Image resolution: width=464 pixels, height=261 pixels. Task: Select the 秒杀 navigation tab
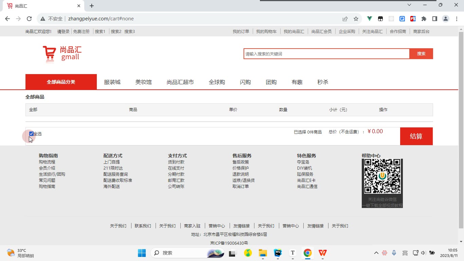[x=323, y=82]
